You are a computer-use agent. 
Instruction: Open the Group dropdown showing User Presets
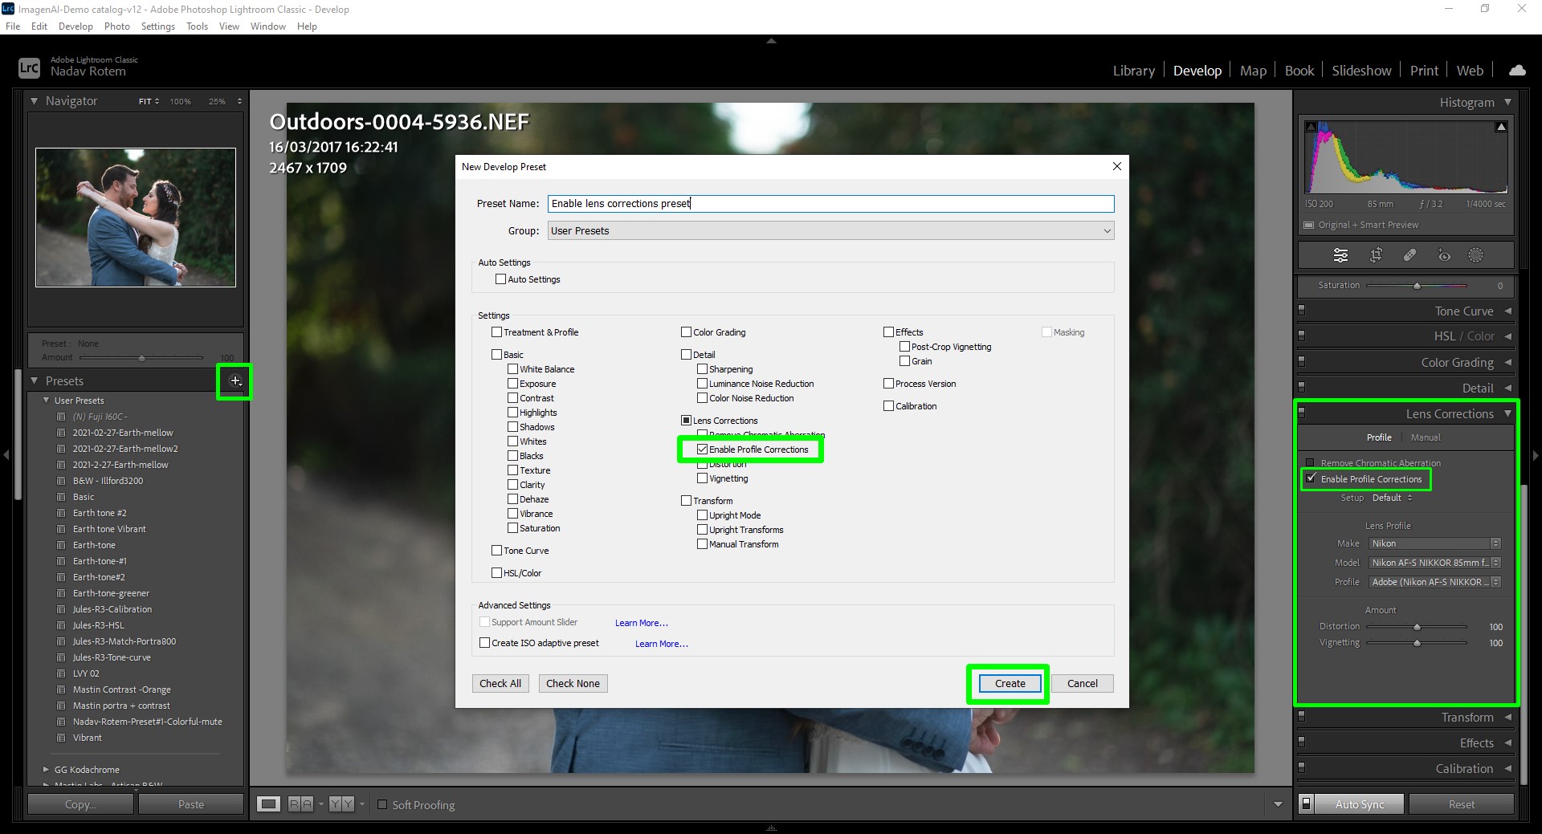(x=830, y=230)
